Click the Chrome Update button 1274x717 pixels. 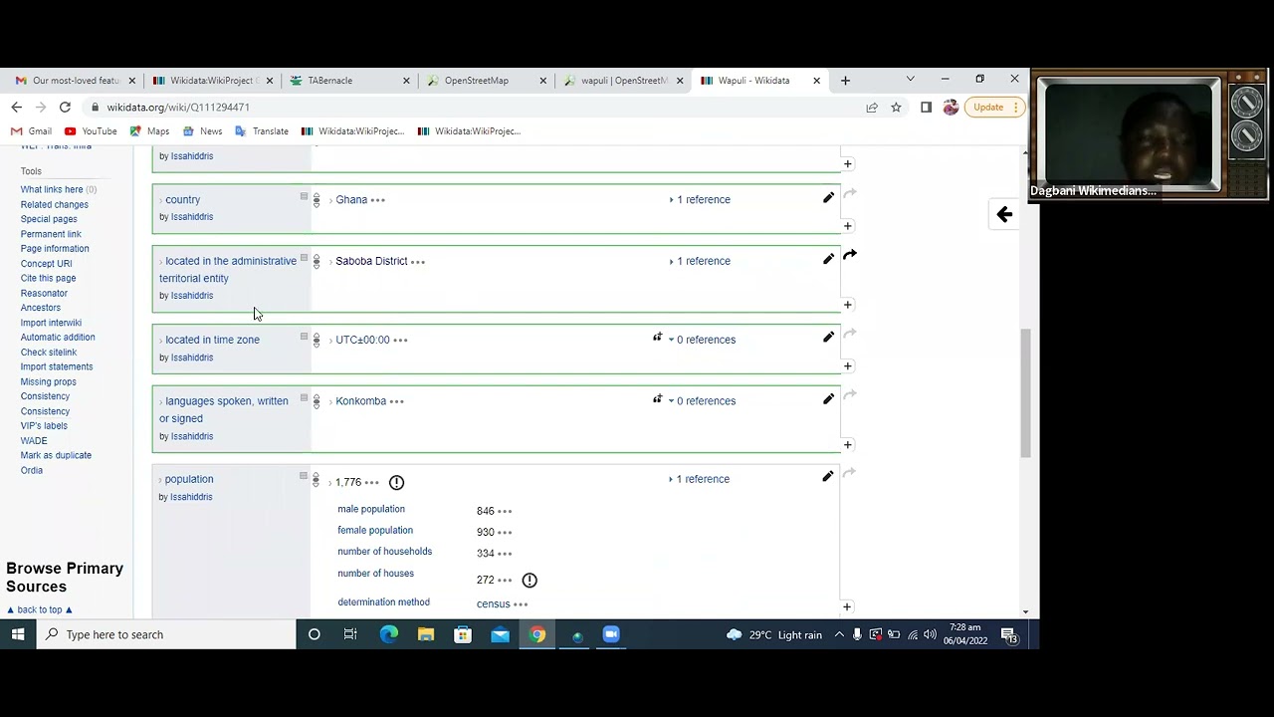click(993, 107)
